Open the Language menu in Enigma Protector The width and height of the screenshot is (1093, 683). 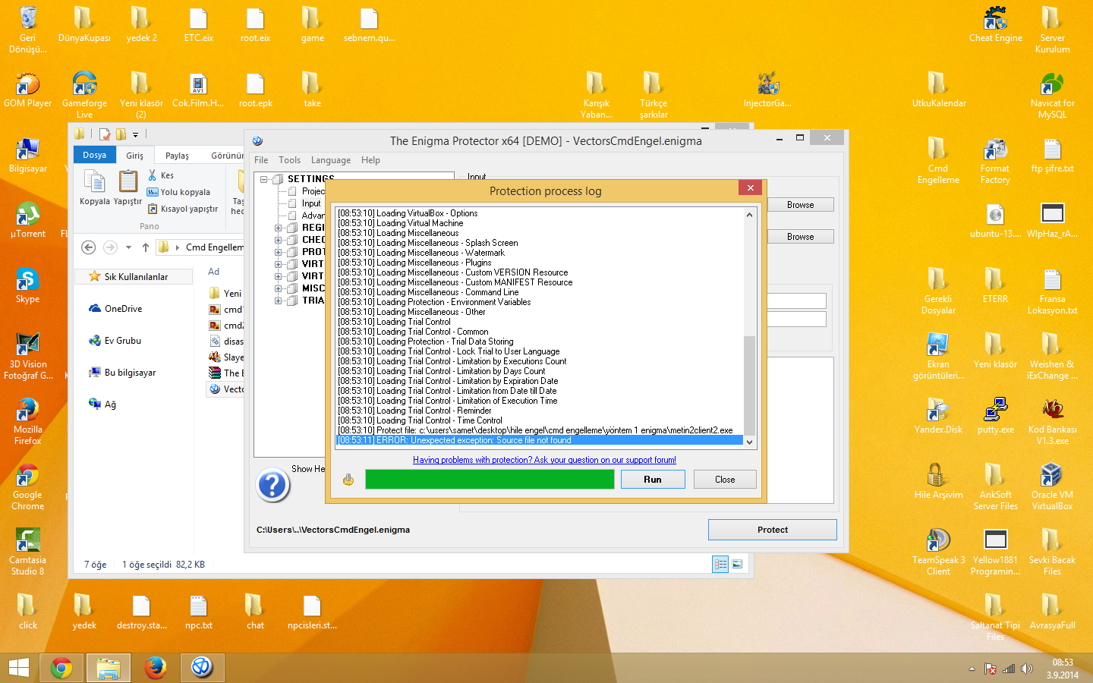(x=331, y=160)
